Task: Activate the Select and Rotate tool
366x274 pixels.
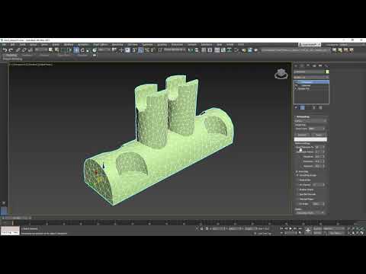Action: [82, 50]
